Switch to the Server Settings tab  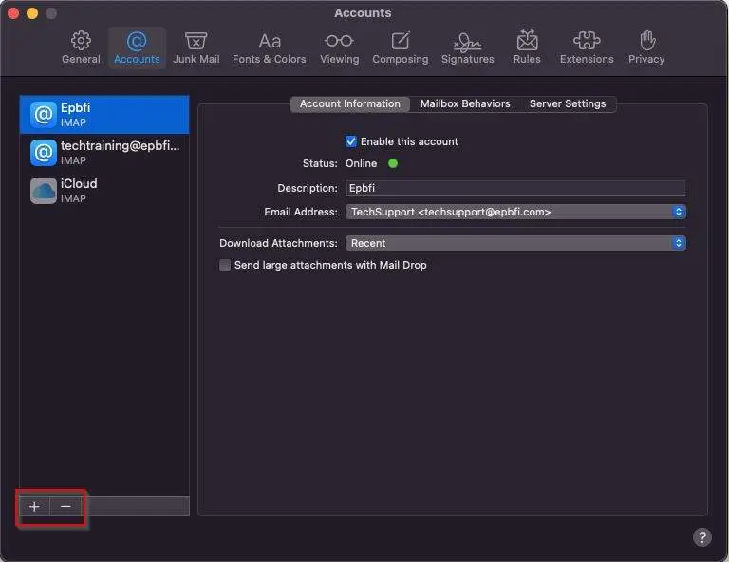click(568, 103)
